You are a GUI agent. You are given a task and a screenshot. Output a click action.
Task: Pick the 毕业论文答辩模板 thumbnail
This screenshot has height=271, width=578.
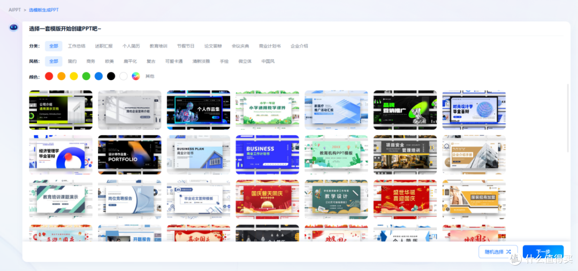click(x=199, y=199)
